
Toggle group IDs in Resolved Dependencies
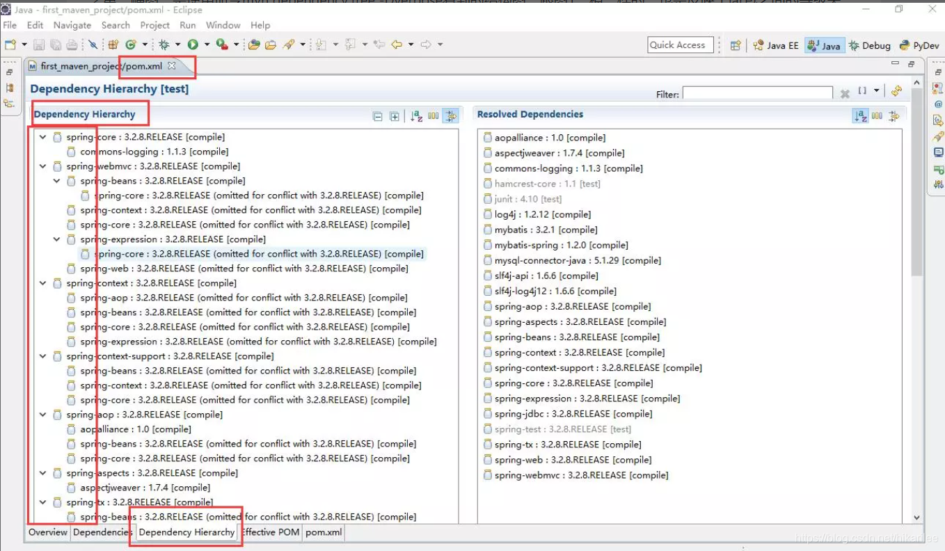point(877,116)
